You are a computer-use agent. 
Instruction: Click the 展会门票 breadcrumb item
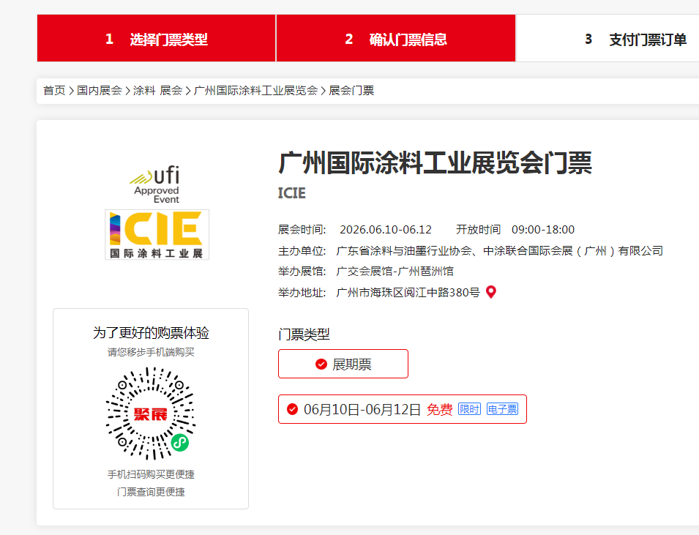tap(351, 91)
